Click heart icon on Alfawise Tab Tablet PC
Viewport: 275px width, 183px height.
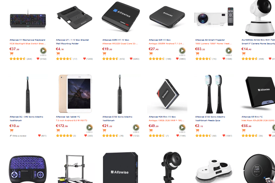(x=85, y=135)
